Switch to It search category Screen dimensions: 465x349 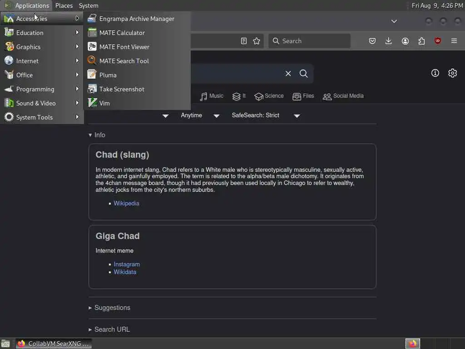[x=239, y=96]
